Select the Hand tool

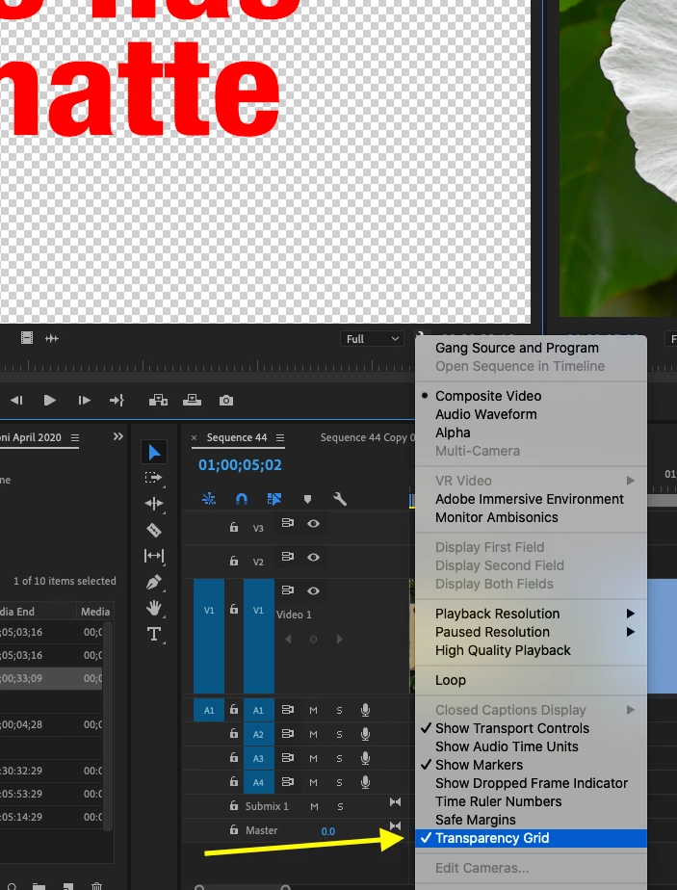(x=154, y=609)
